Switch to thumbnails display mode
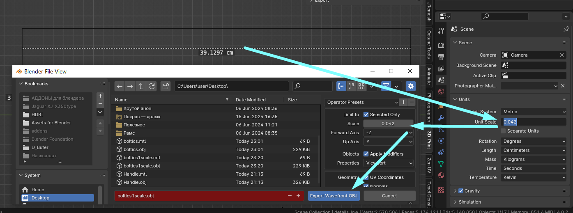573x213 pixels. point(361,86)
